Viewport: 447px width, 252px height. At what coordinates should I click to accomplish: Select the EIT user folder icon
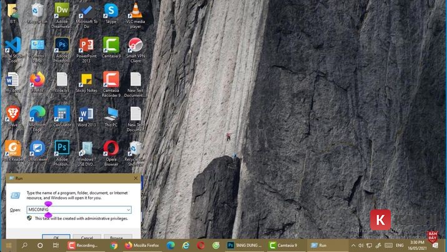tap(13, 13)
